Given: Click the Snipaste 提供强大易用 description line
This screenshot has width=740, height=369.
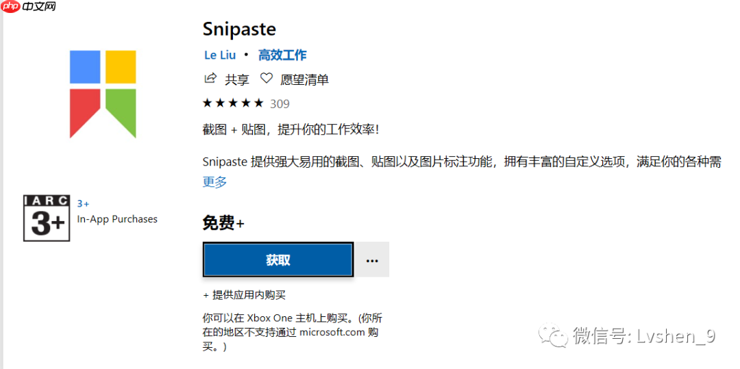Looking at the screenshot, I should [462, 162].
